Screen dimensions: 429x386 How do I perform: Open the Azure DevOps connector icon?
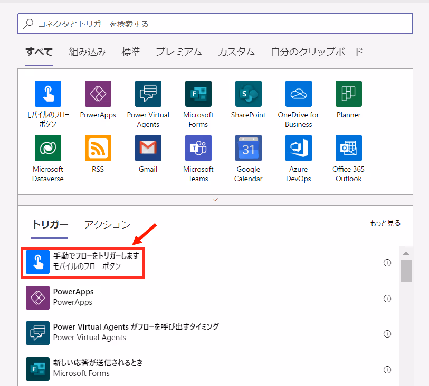click(x=299, y=148)
